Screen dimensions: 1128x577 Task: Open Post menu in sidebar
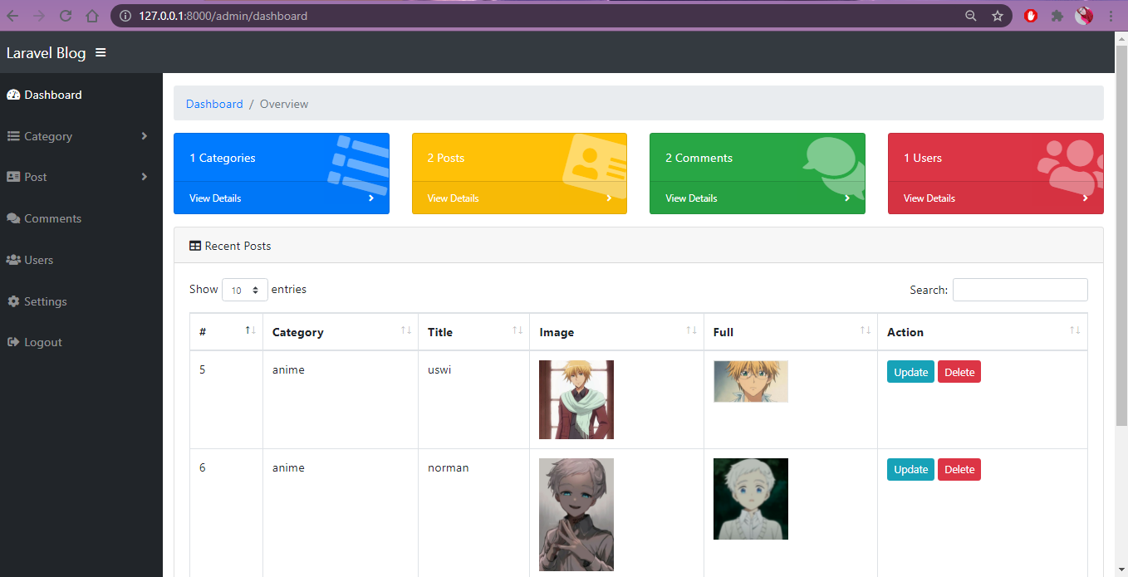click(36, 177)
